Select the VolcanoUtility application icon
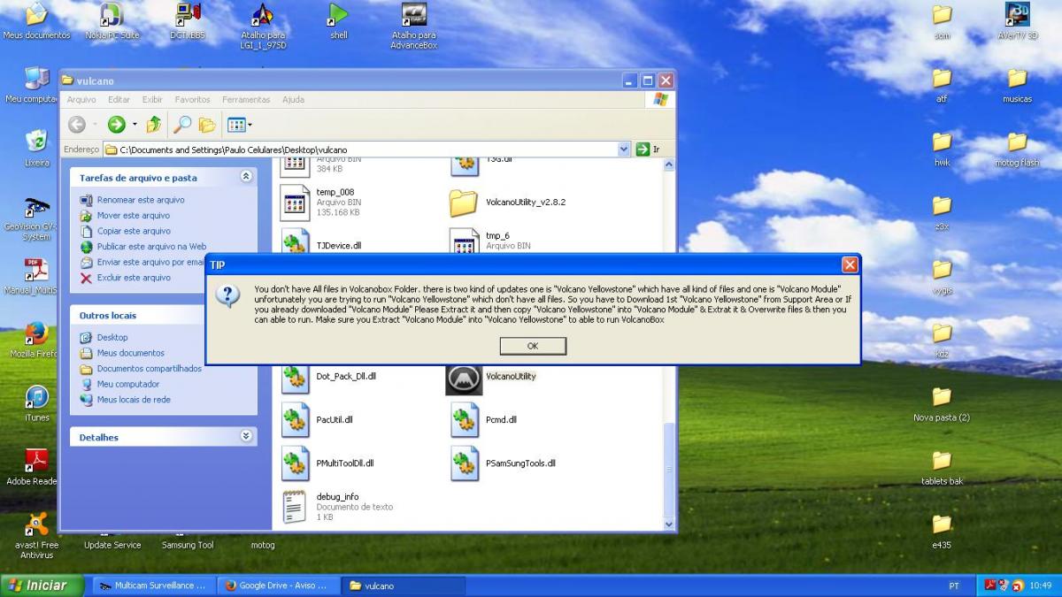 pyautogui.click(x=463, y=378)
